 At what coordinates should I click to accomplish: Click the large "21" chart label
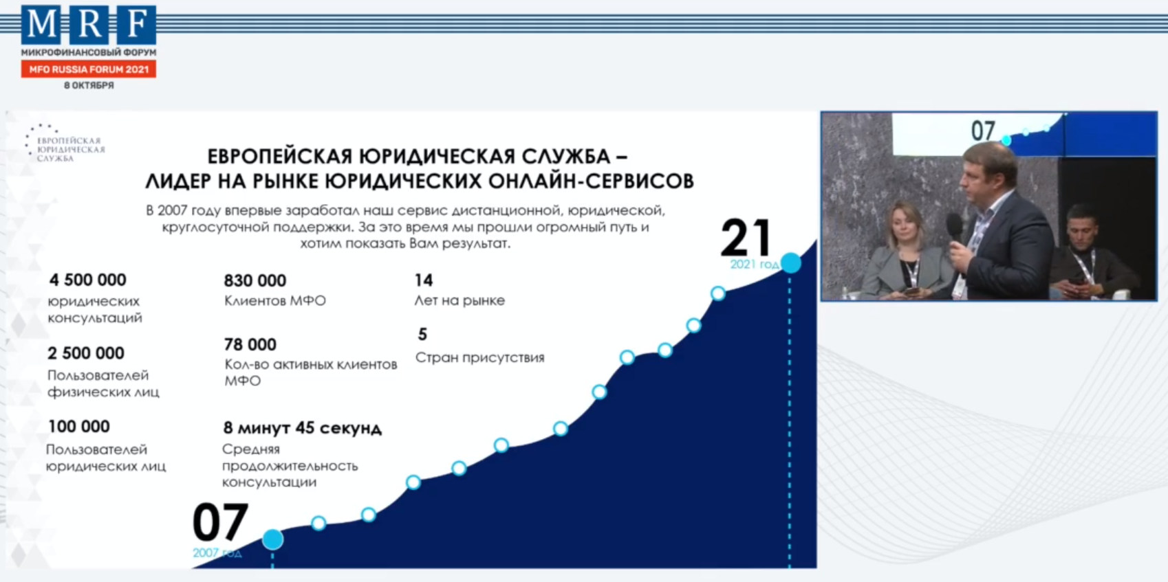coord(746,238)
